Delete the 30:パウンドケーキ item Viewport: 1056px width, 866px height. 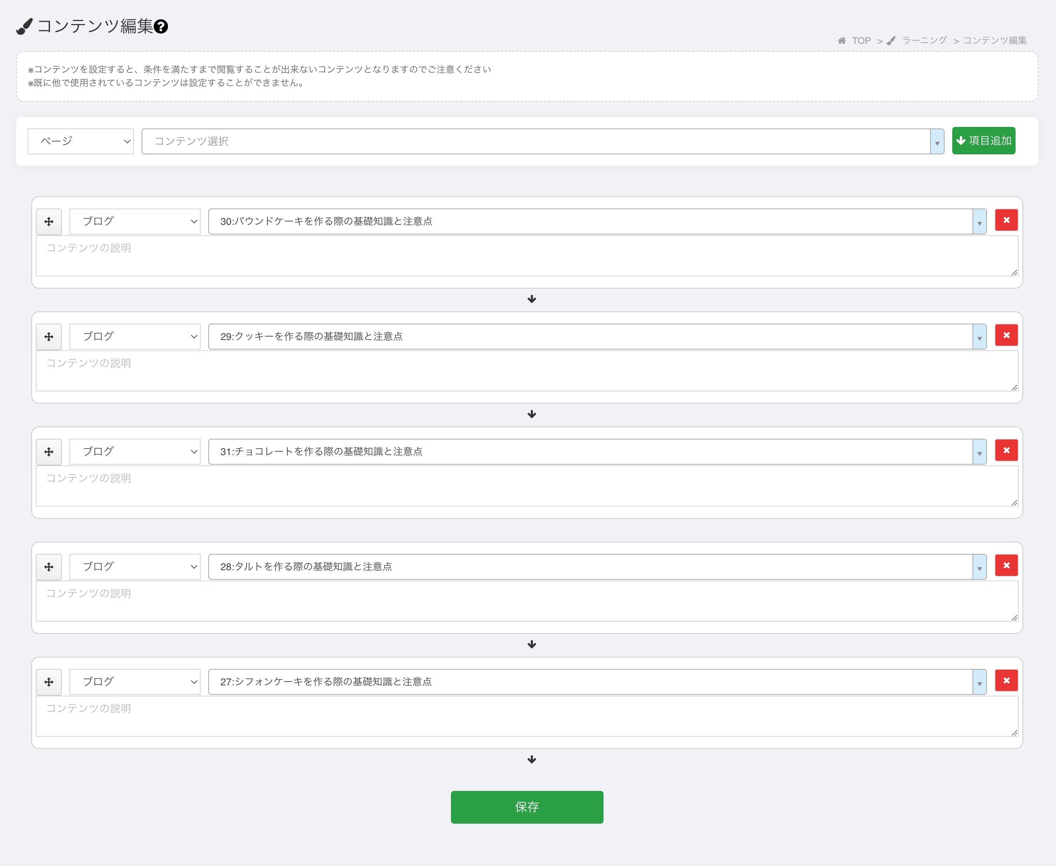click(x=1006, y=220)
